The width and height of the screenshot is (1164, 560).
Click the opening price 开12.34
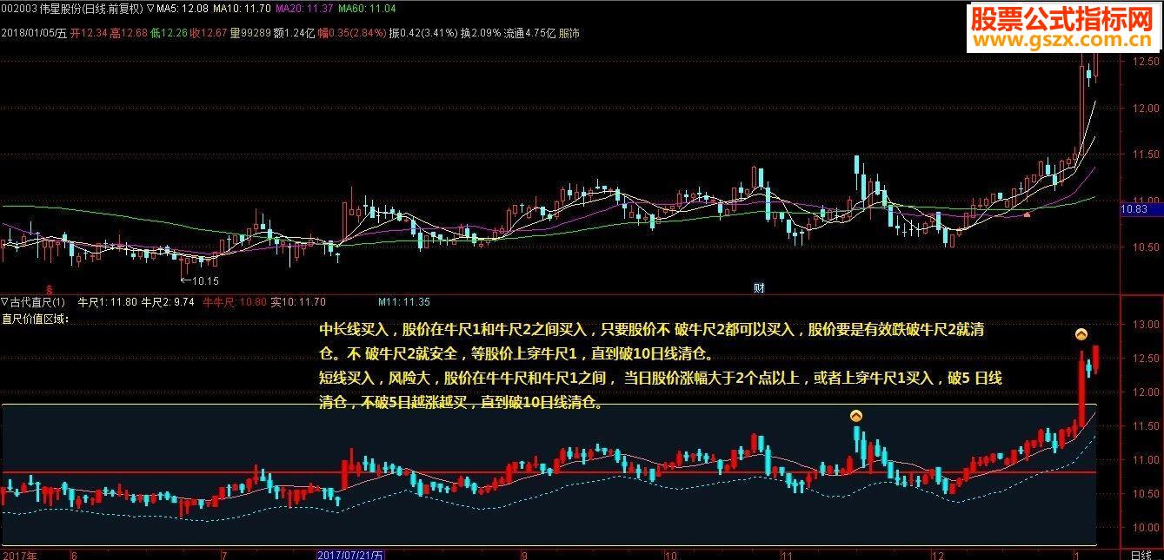pyautogui.click(x=89, y=33)
